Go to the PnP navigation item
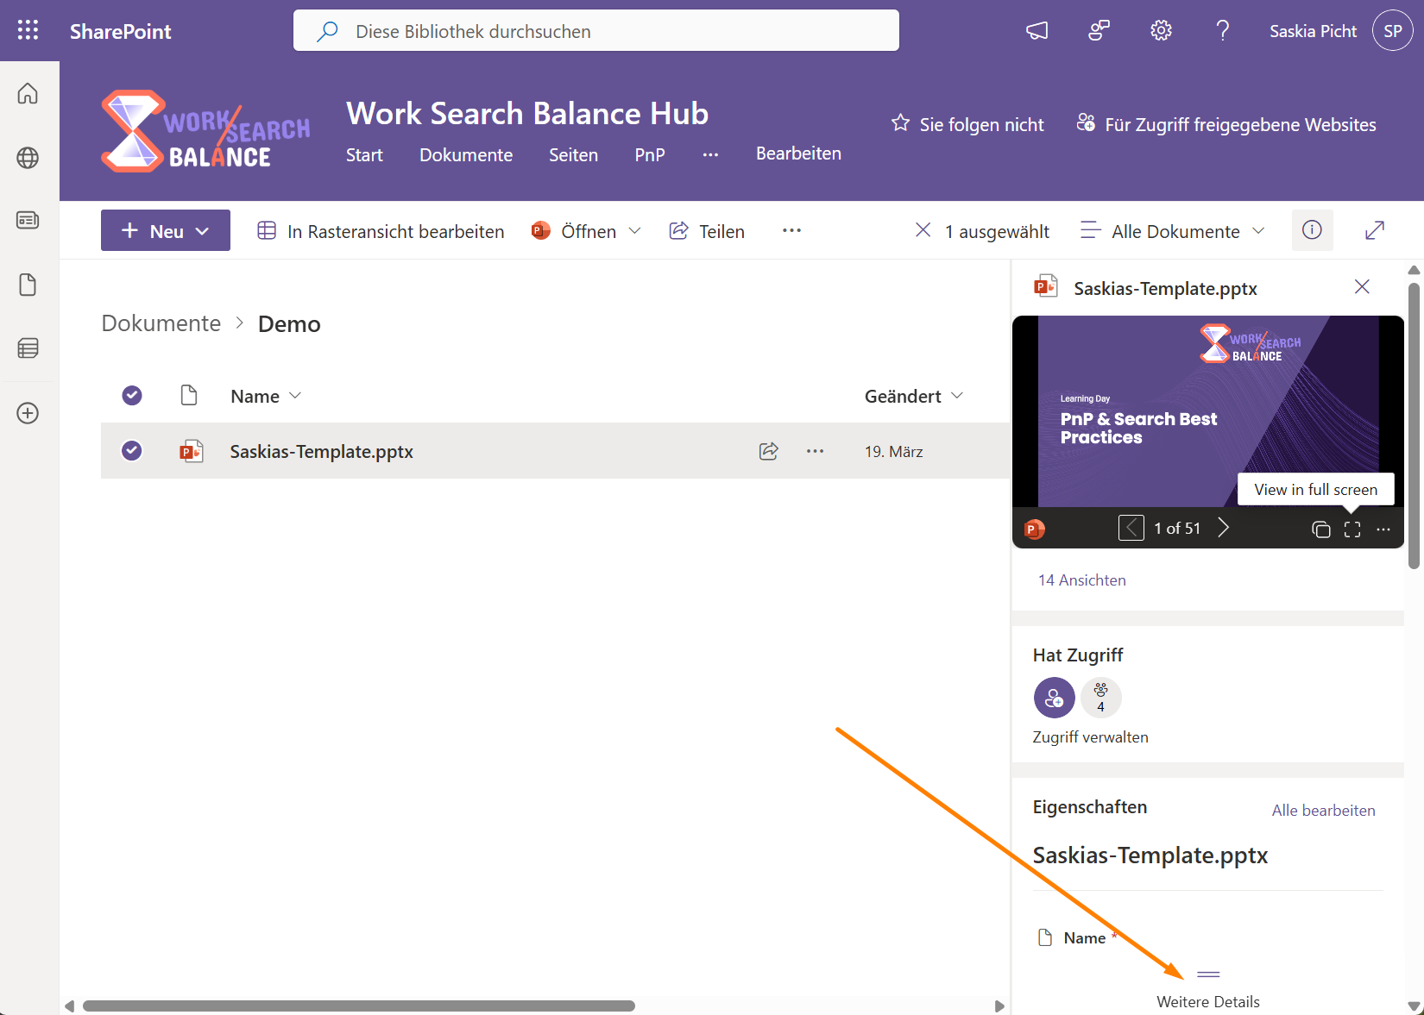 650,155
